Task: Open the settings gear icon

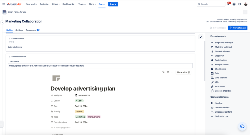Action: [x=240, y=4]
